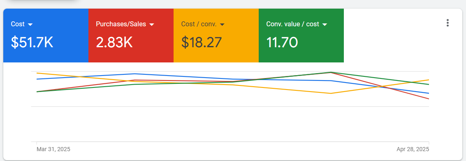Toggle the green 11.70 conversion value figure
The height and width of the screenshot is (161, 466).
282,42
